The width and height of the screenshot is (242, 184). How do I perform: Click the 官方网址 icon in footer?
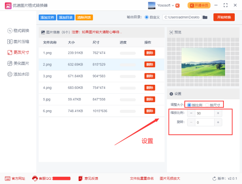click(7, 178)
